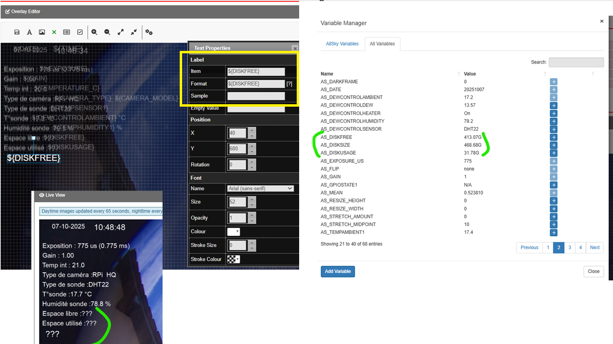Image resolution: width=613 pixels, height=344 pixels.
Task: Click the Stroke Size stepper arrows
Action: click(252, 246)
